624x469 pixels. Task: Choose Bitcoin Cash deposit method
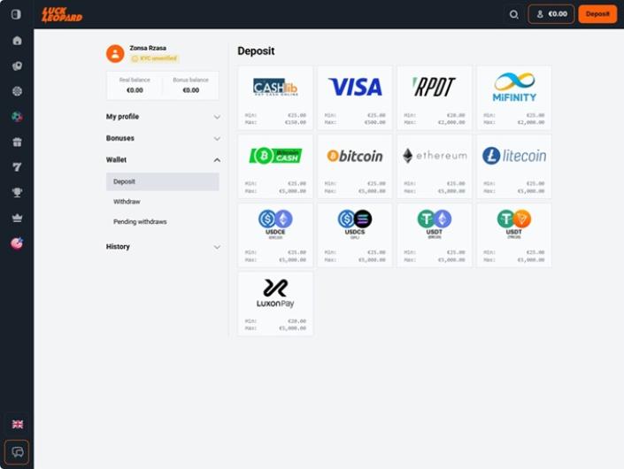275,166
